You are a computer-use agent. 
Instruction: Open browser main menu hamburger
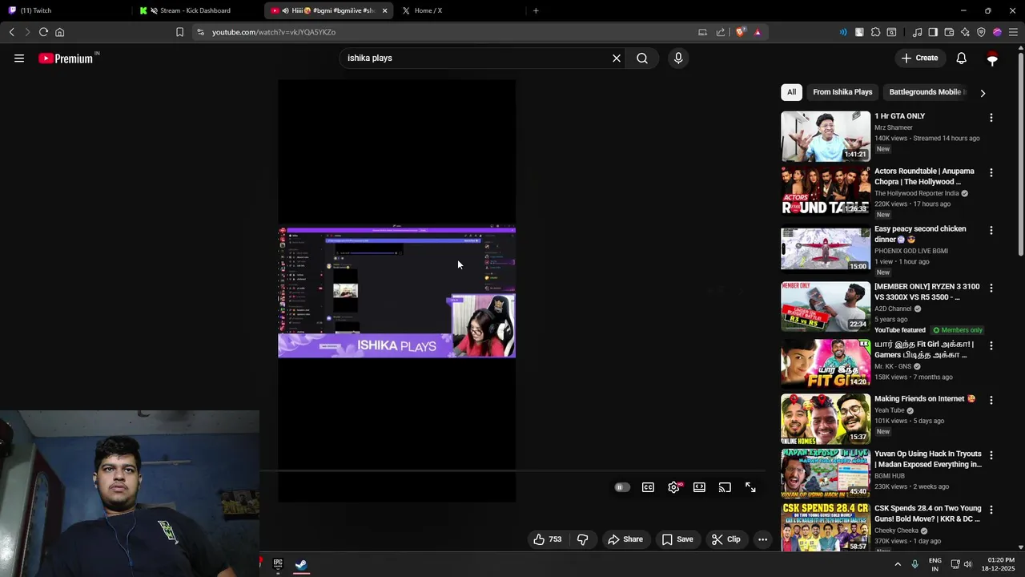[1013, 32]
